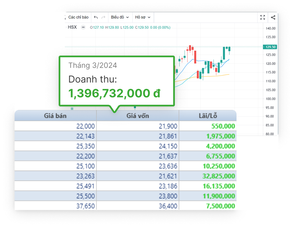Click the redo arrow icon

[x=103, y=17]
